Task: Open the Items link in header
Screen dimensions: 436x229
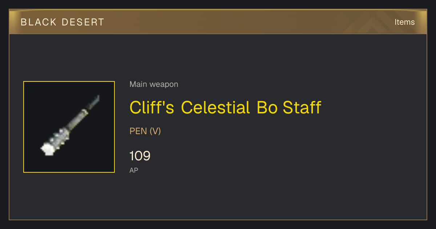Action: [x=404, y=22]
